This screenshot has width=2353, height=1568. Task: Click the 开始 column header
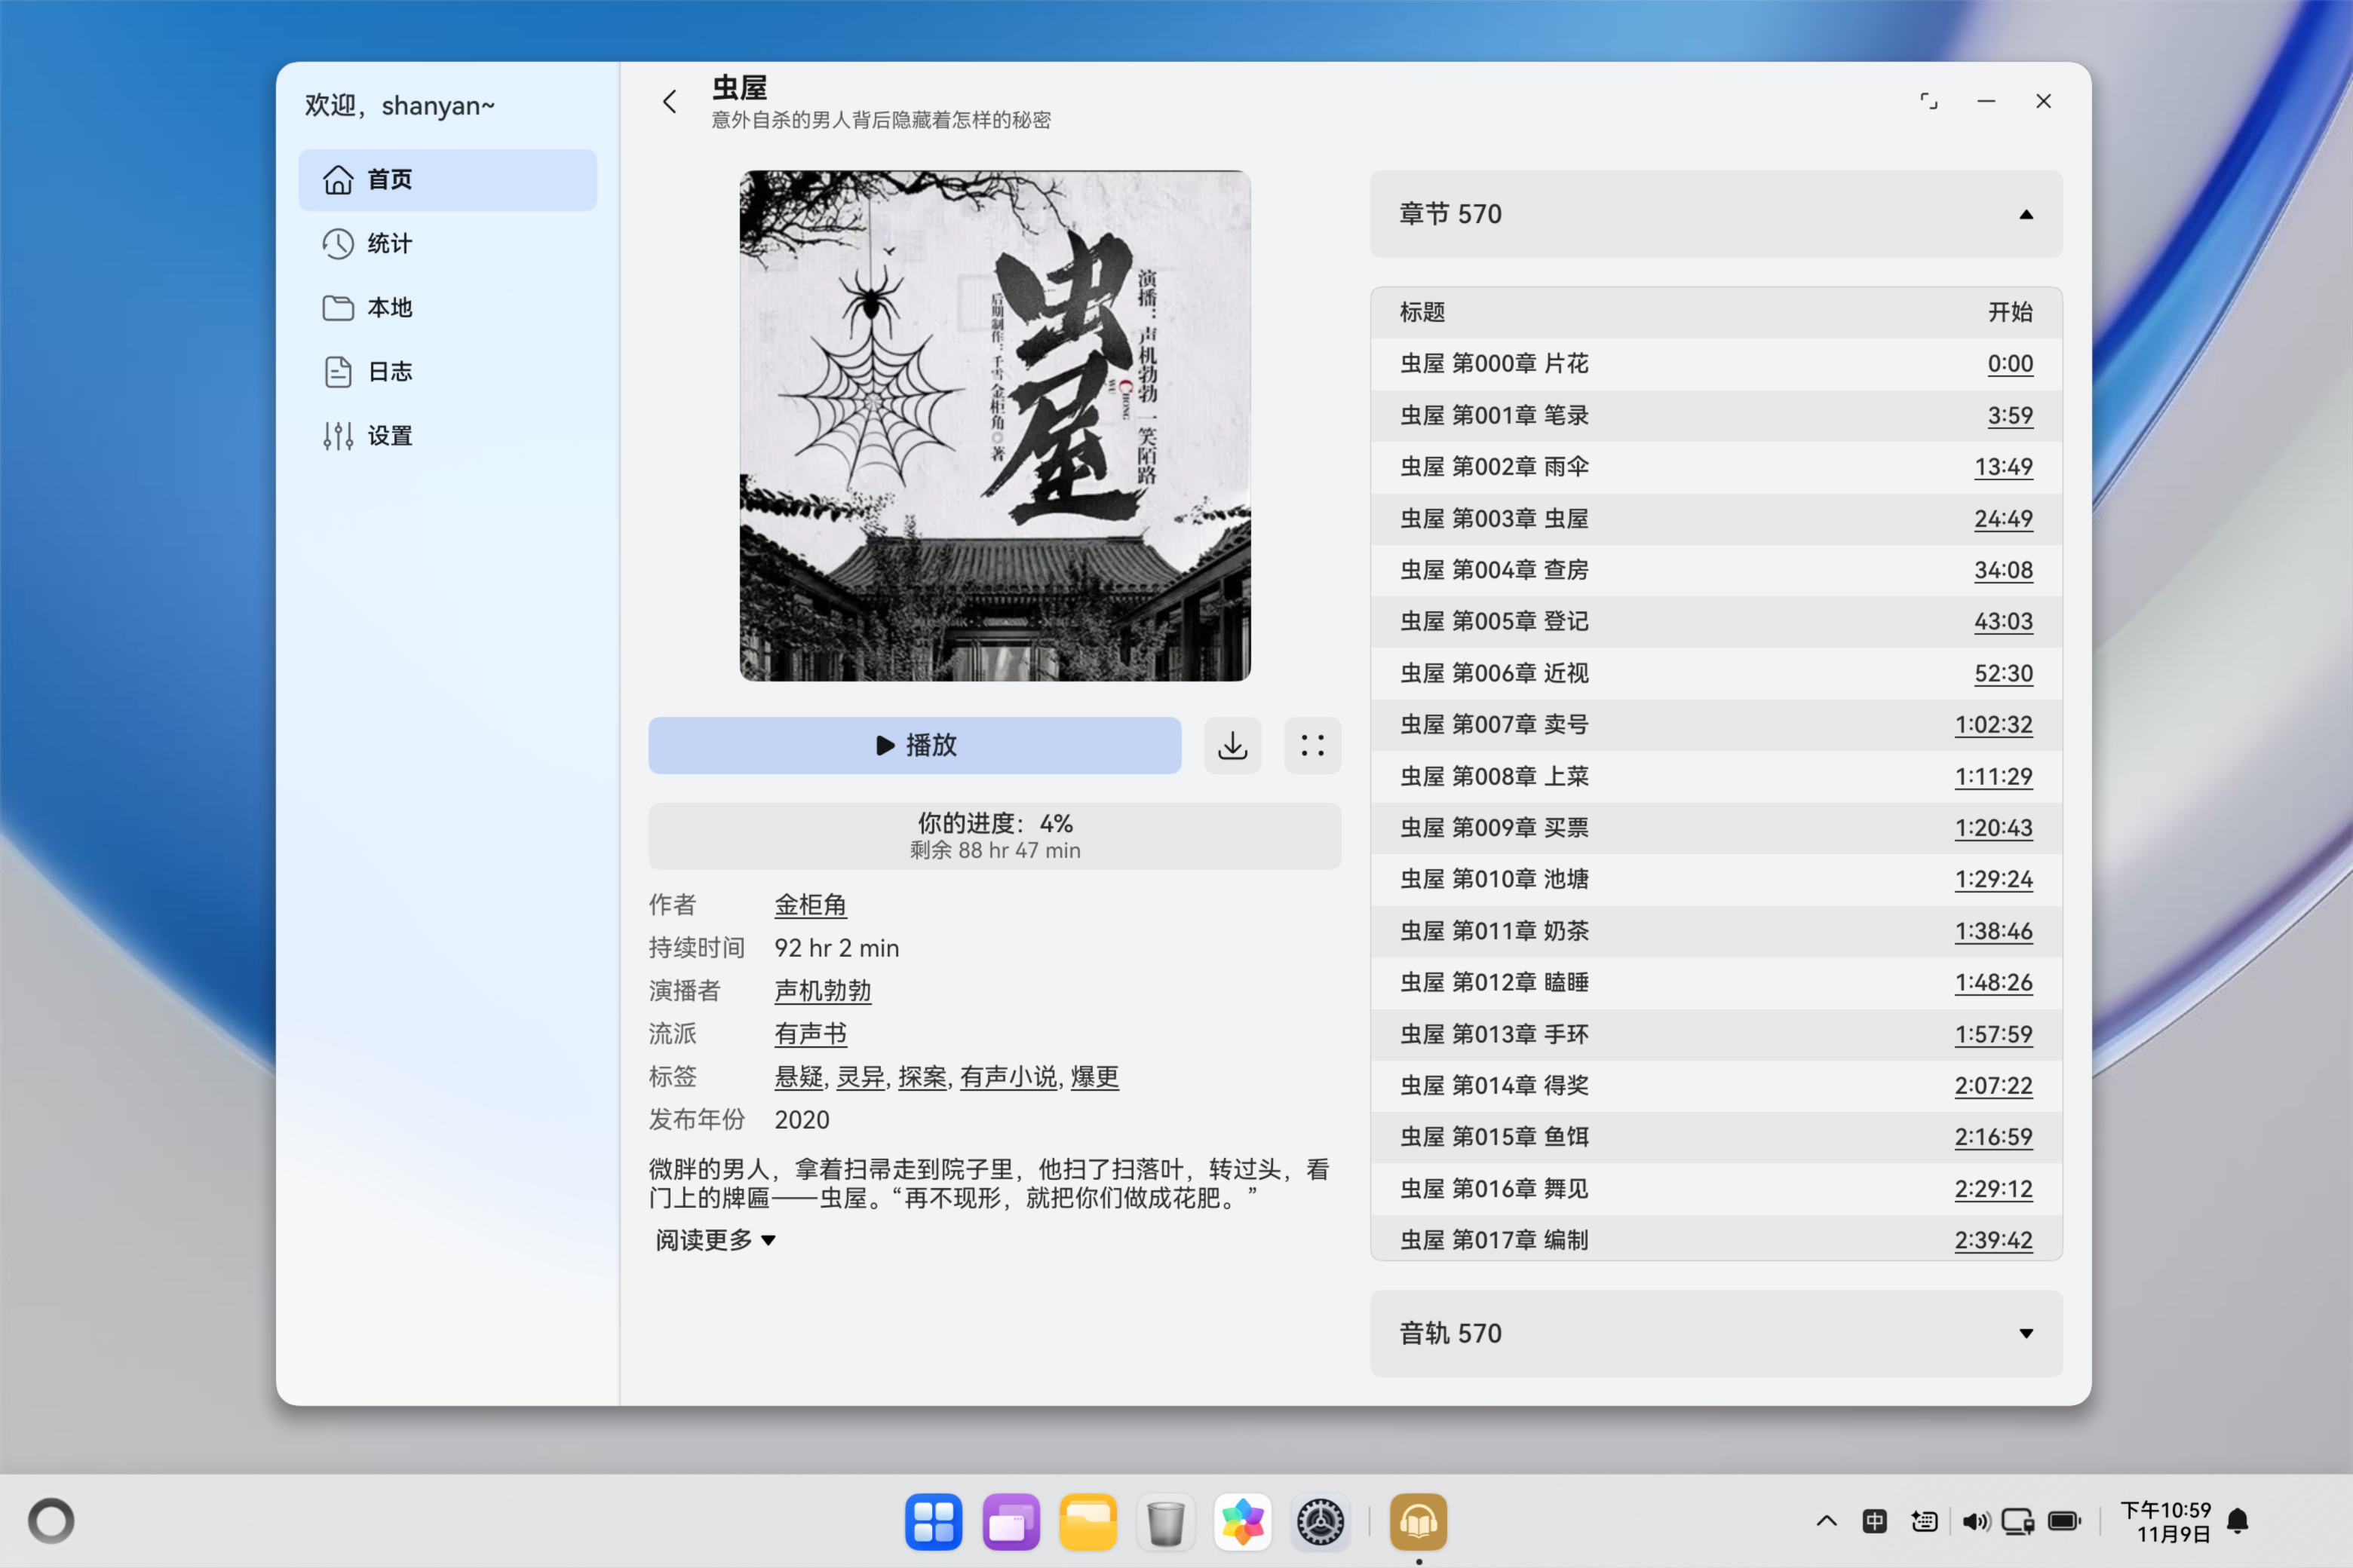pyautogui.click(x=2010, y=312)
